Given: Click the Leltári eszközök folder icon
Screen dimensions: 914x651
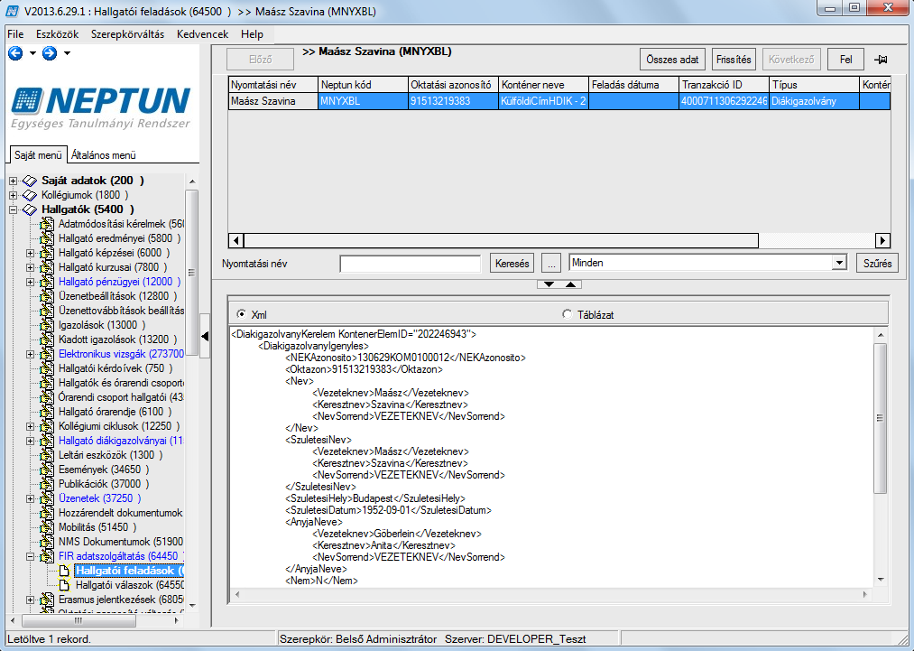Looking at the screenshot, I should click(x=47, y=455).
